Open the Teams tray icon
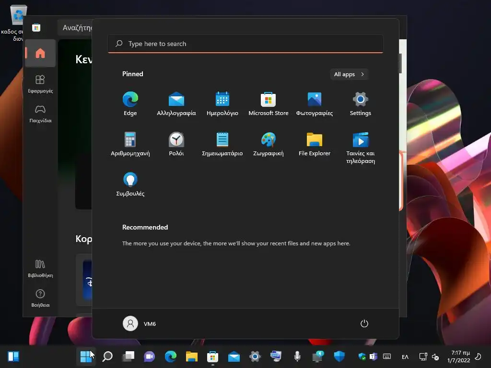This screenshot has height=368, width=491. click(x=373, y=356)
